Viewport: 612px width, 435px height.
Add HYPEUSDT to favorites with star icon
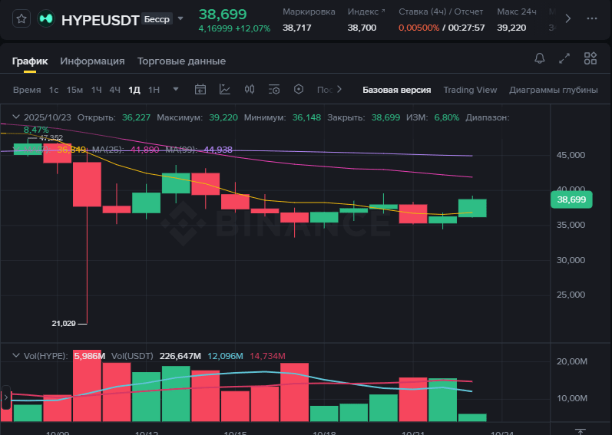[22, 18]
